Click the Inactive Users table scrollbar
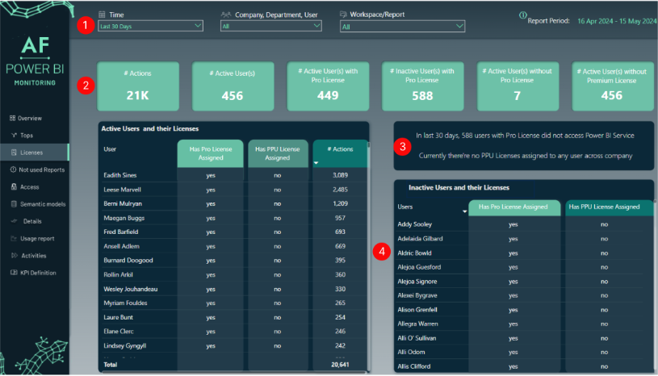Image resolution: width=658 pixels, height=376 pixels. pyautogui.click(x=655, y=286)
